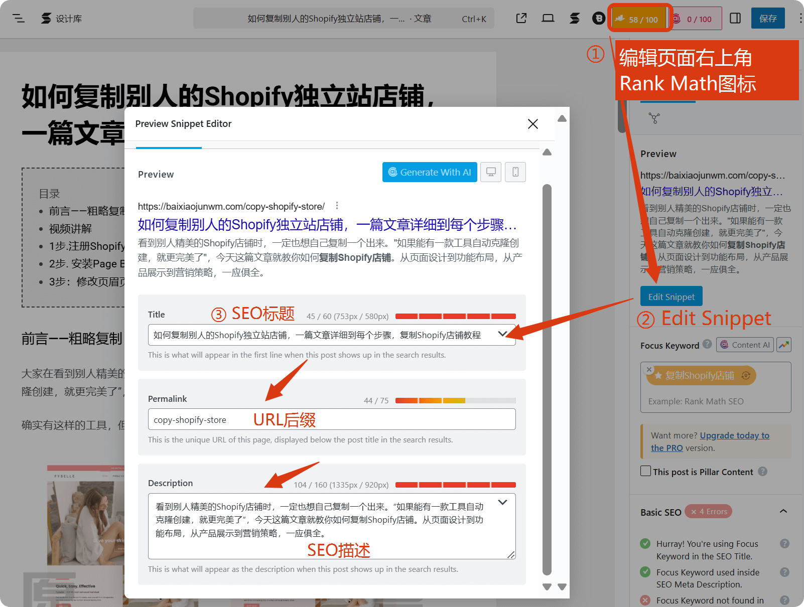804x607 pixels.
Task: Switch to mobile preview icon
Action: [515, 172]
